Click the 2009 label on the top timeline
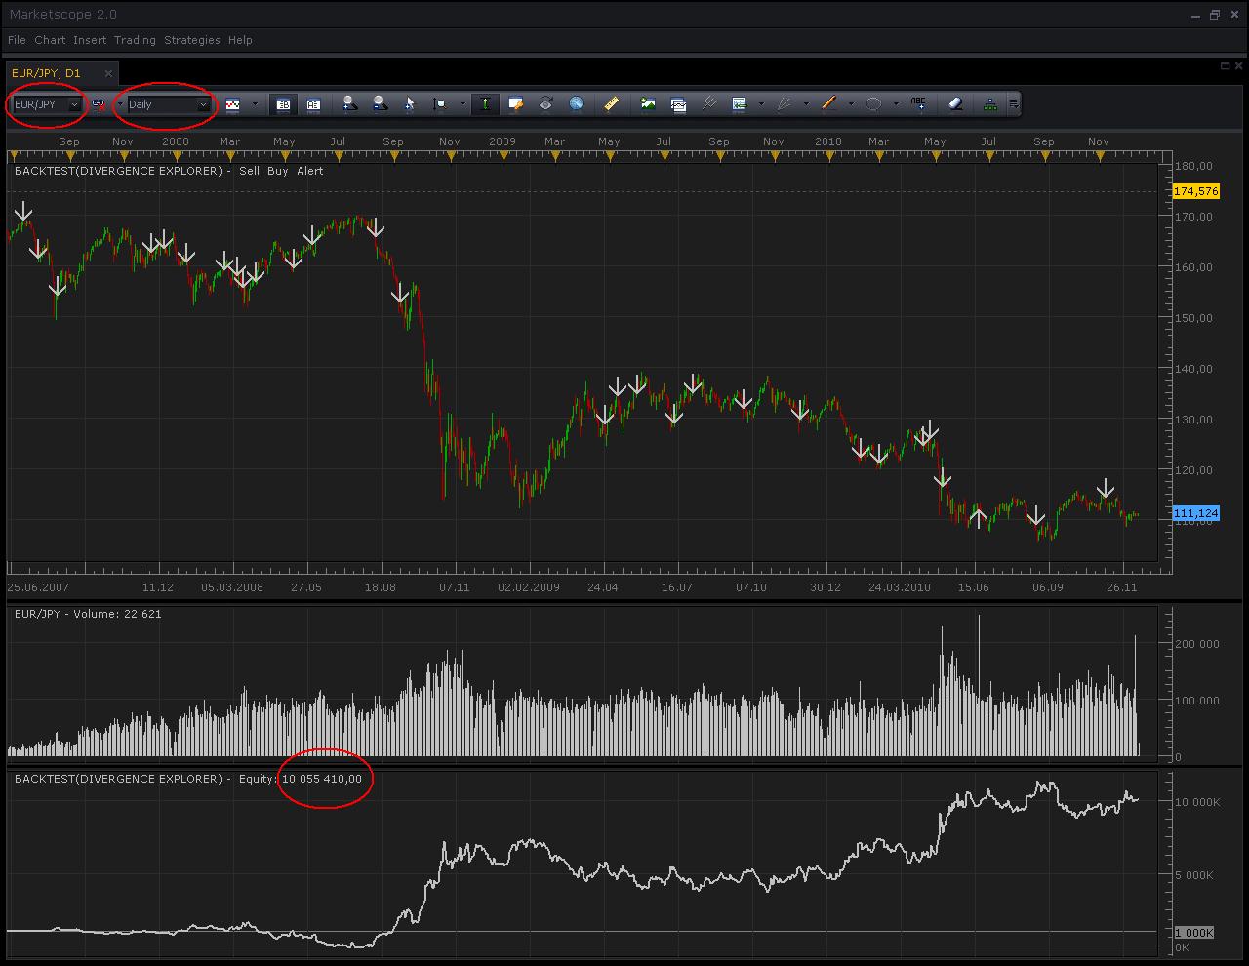Viewport: 1249px width, 966px height. pos(503,141)
